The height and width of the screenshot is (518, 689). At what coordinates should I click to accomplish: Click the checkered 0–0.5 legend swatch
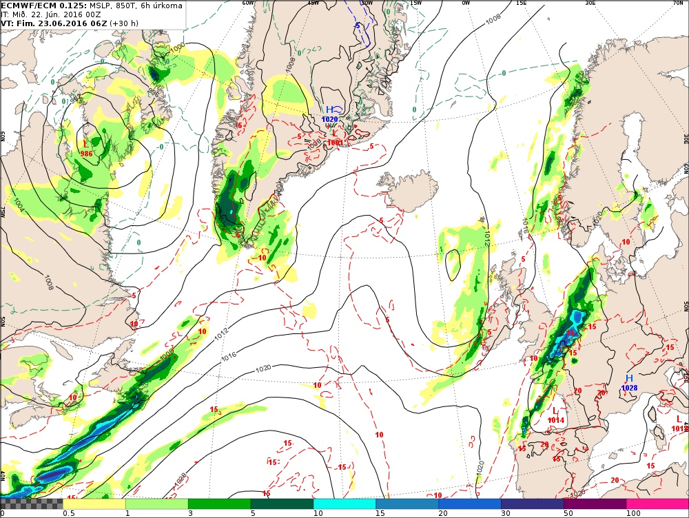[32, 504]
